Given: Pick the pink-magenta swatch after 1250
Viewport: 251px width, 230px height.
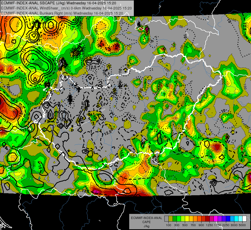Looking at the screenshot, I should point(212,219).
